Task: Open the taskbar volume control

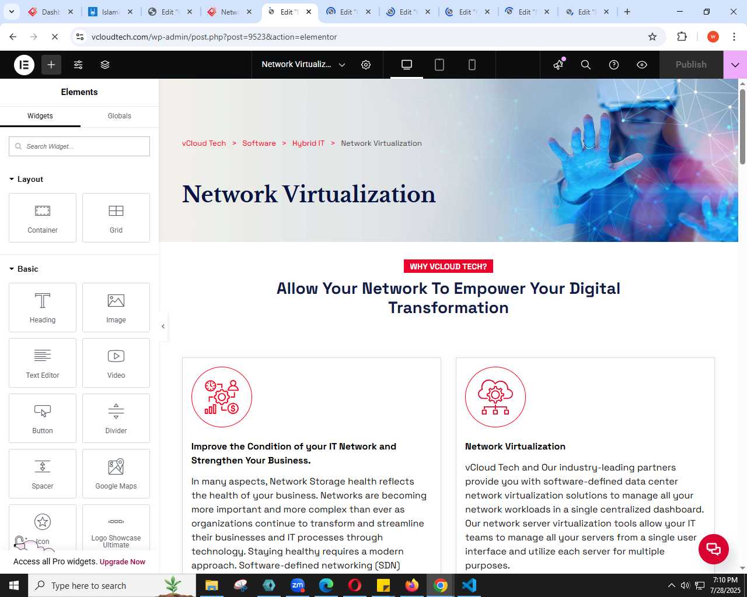Action: click(x=685, y=585)
